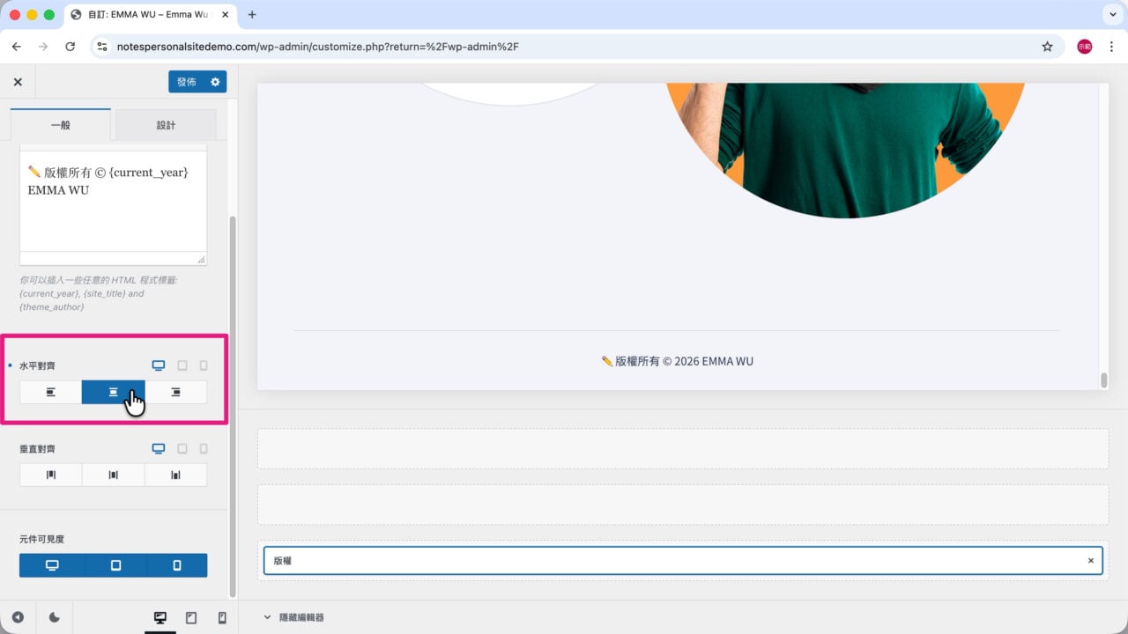Switch to the 一般 tab
Image resolution: width=1128 pixels, height=634 pixels.
(x=61, y=125)
